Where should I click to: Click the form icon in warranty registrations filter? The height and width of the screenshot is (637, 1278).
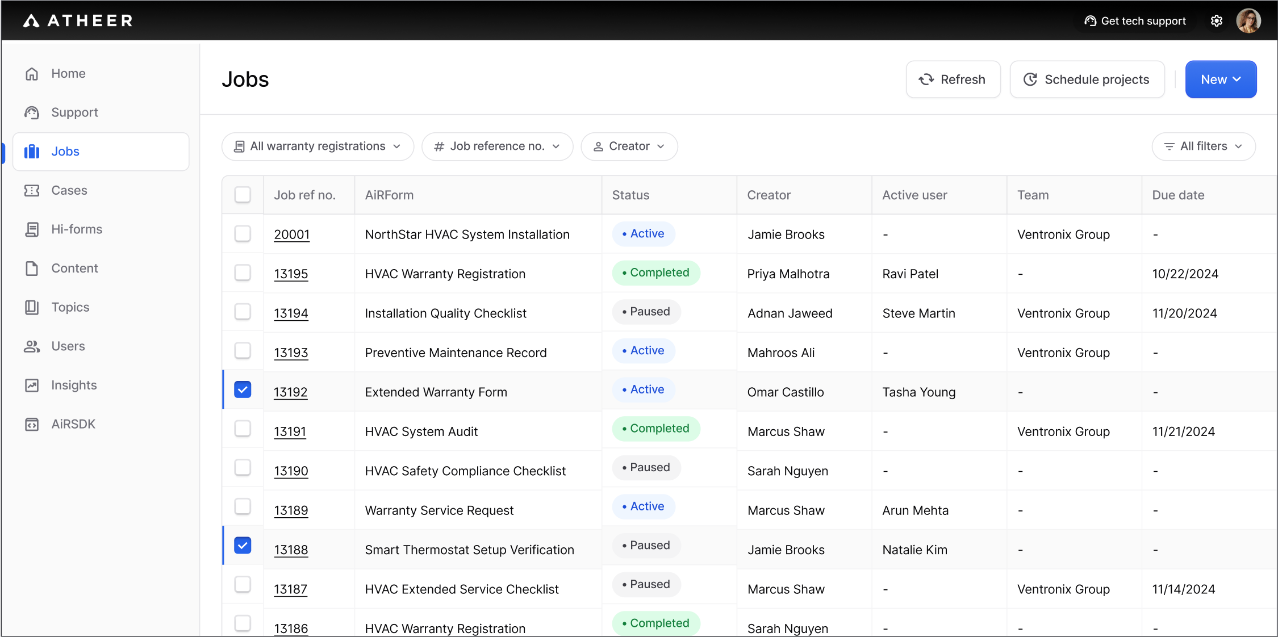point(240,146)
